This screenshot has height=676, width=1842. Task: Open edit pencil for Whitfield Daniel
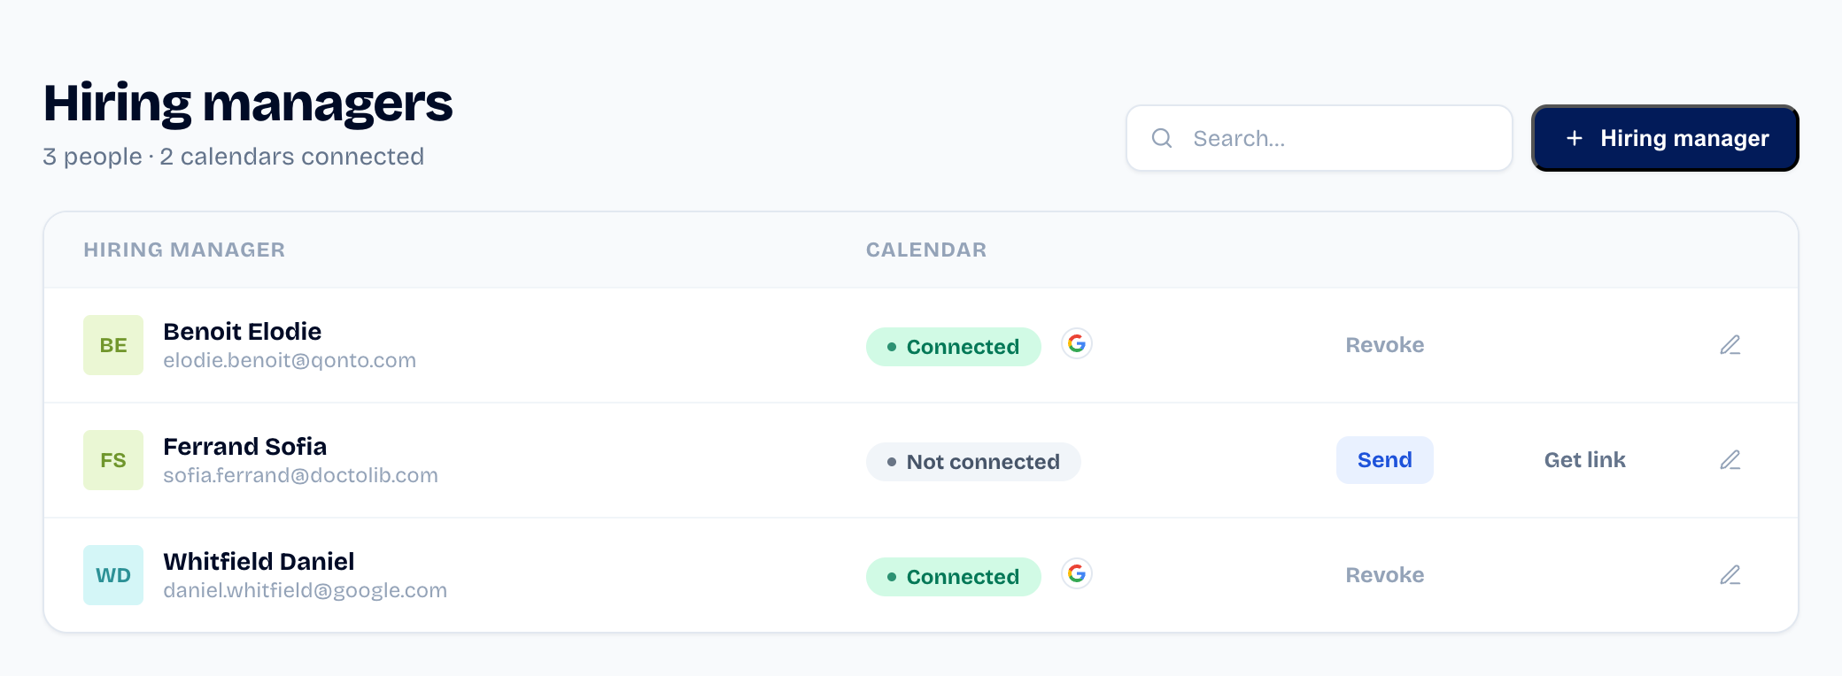tap(1730, 575)
